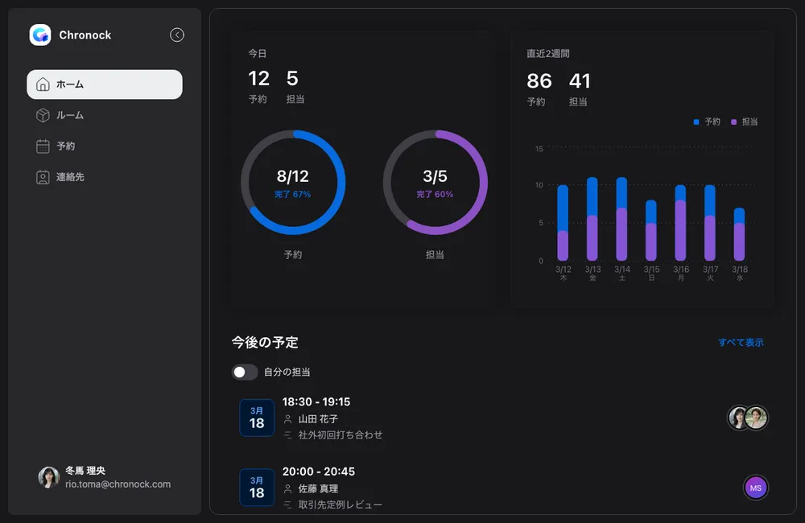The height and width of the screenshot is (523, 805).
Task: Click 冬馬 理央 profile avatar
Action: click(49, 477)
